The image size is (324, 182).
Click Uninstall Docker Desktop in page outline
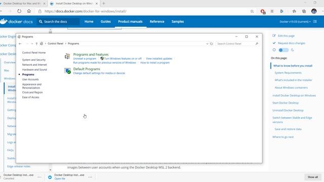pyautogui.click(x=288, y=110)
